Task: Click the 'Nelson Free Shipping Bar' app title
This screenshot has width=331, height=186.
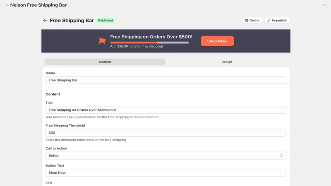Action: (38, 5)
